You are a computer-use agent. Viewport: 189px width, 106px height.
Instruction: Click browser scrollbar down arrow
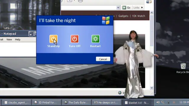point(151,88)
